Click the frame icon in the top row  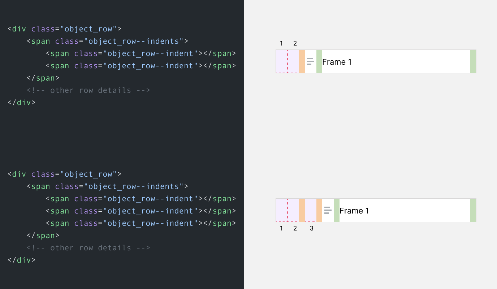pyautogui.click(x=310, y=61)
